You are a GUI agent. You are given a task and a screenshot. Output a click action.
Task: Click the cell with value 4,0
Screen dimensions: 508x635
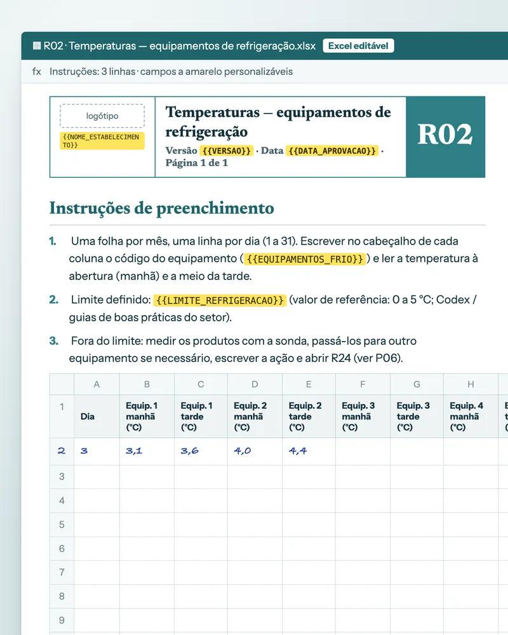(255, 451)
